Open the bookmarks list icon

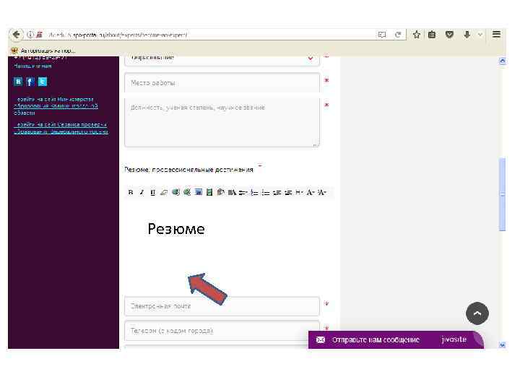click(x=432, y=35)
